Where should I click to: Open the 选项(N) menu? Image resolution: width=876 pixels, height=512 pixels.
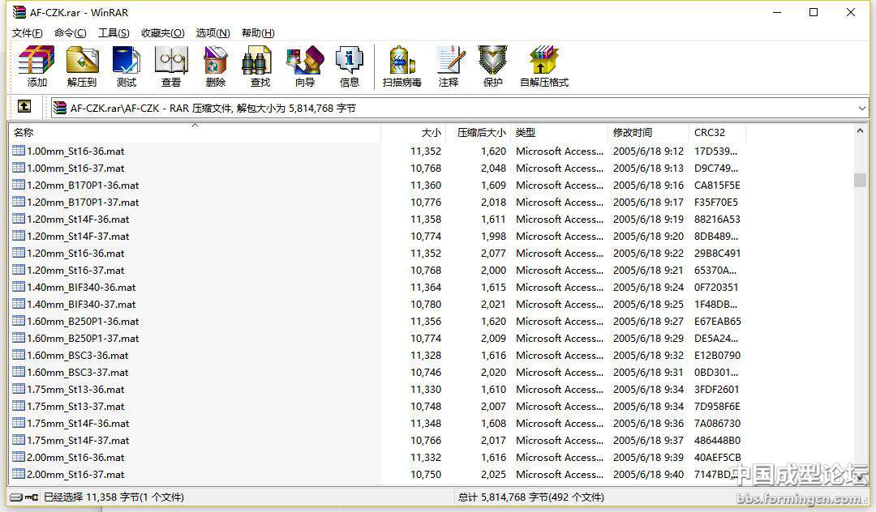[x=213, y=33]
